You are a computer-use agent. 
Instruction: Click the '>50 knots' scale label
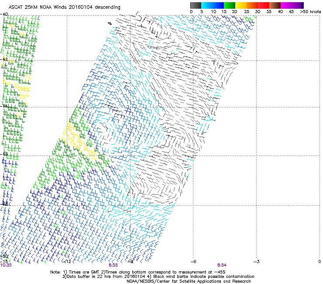point(310,11)
